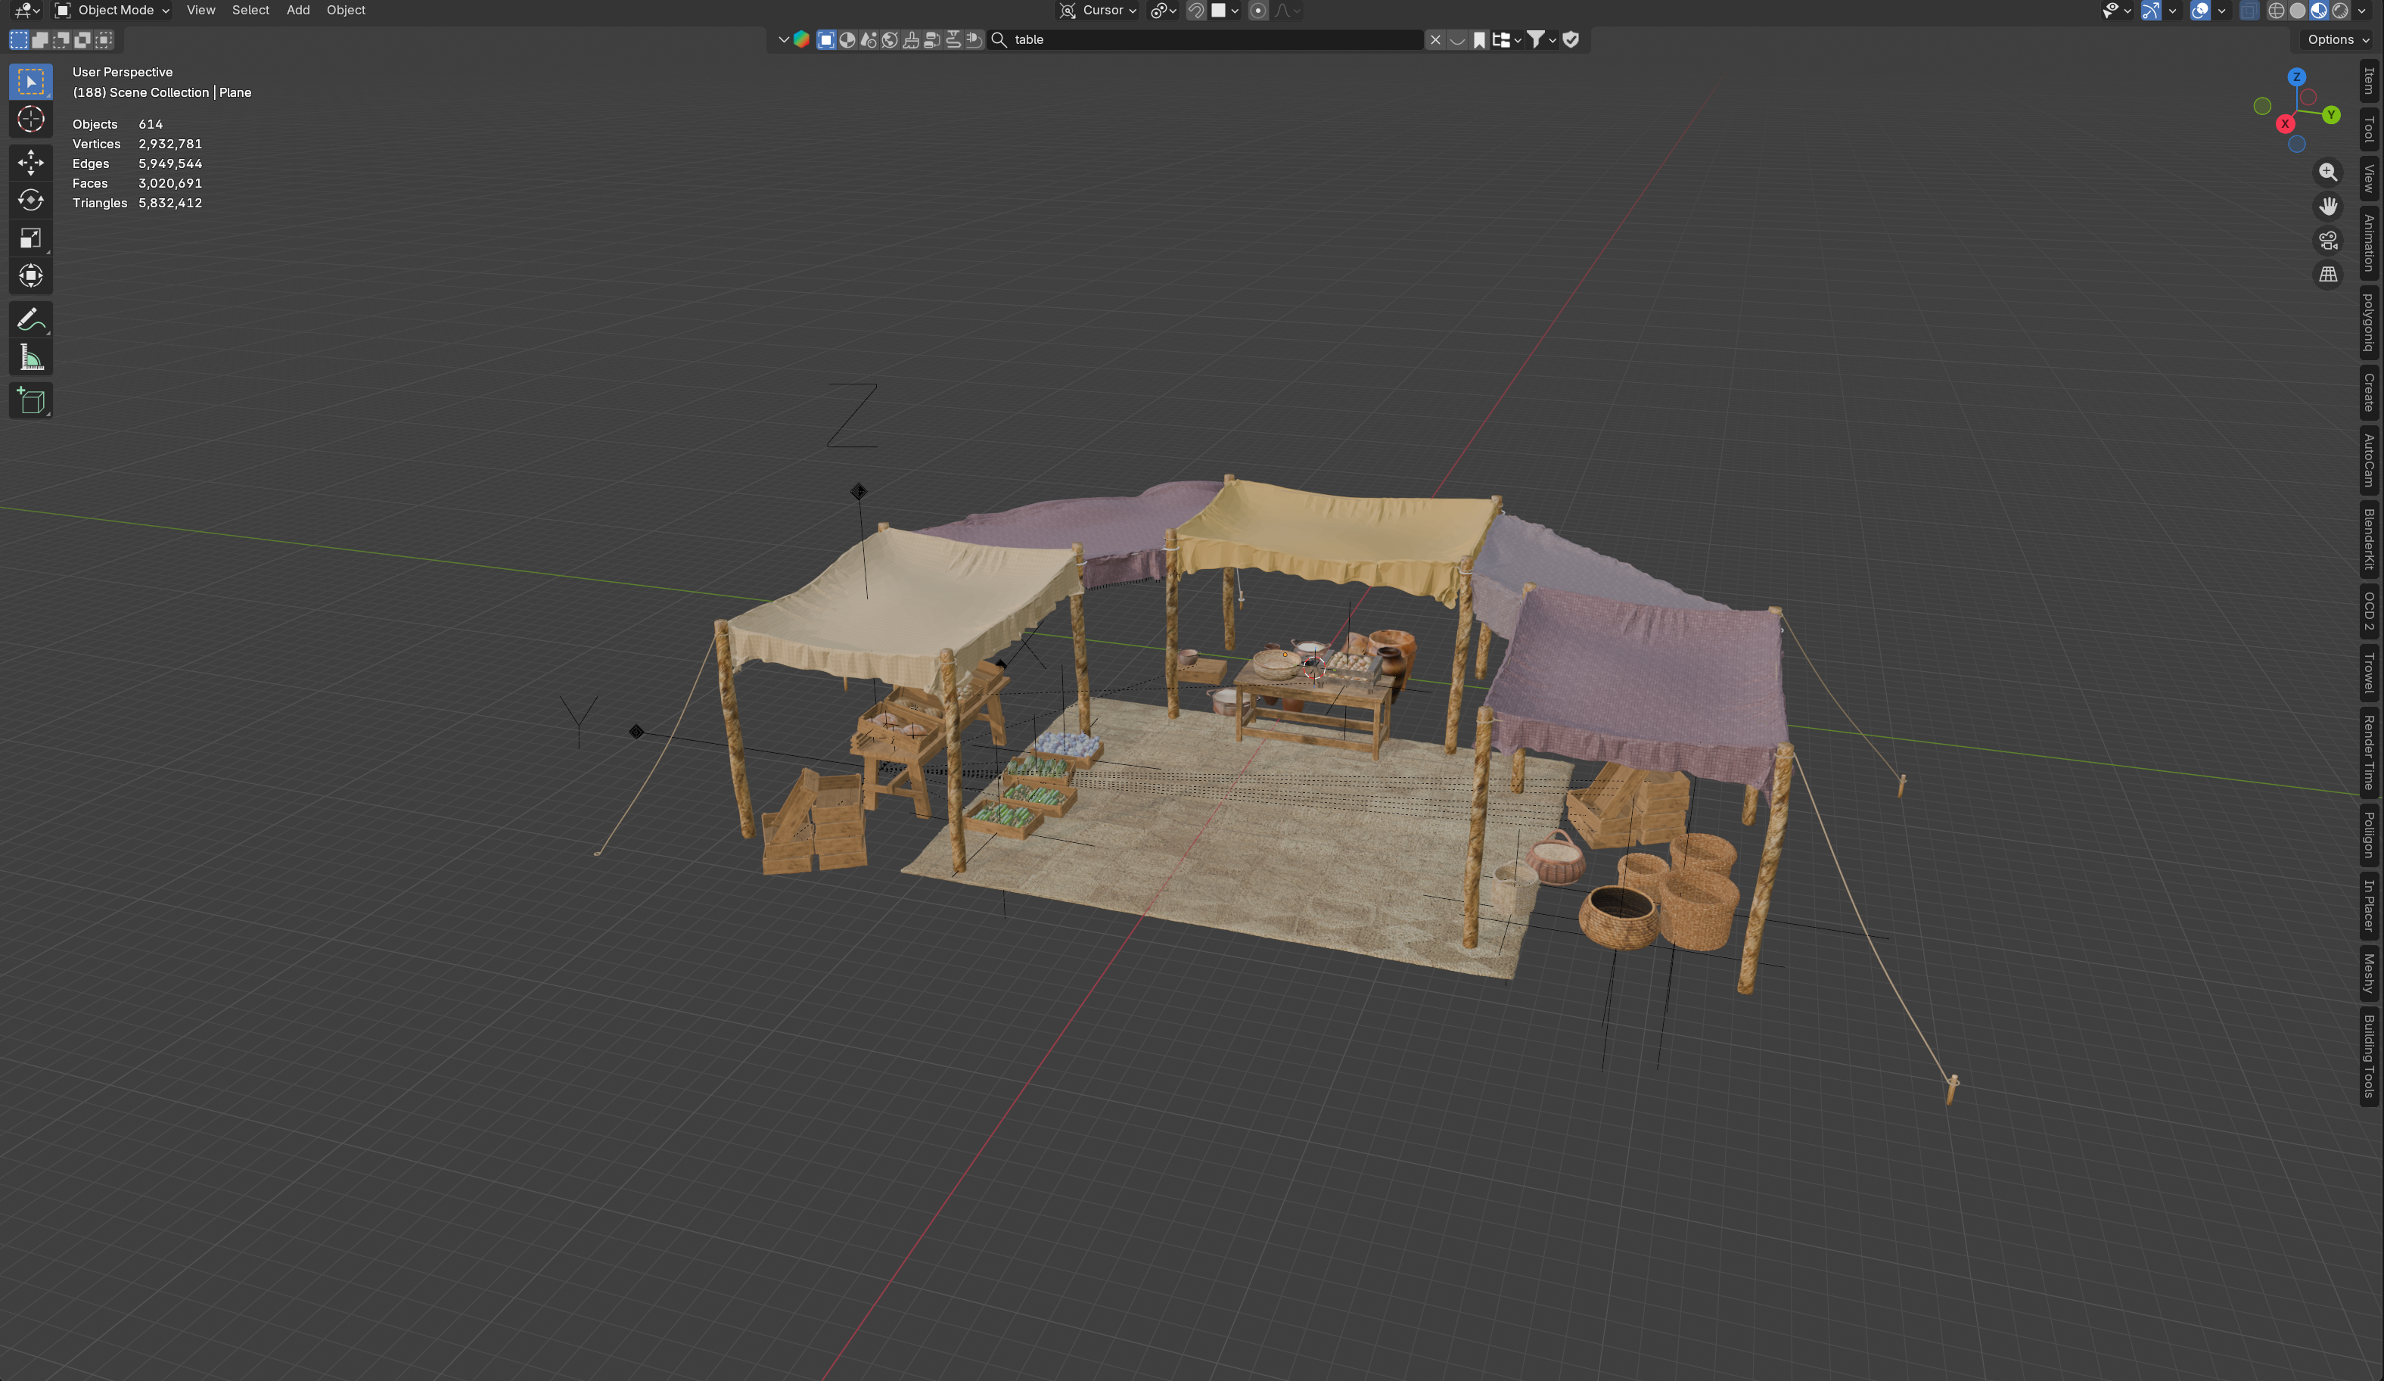2384x1381 pixels.
Task: Select the Add Cube tool
Action: pyautogui.click(x=30, y=400)
